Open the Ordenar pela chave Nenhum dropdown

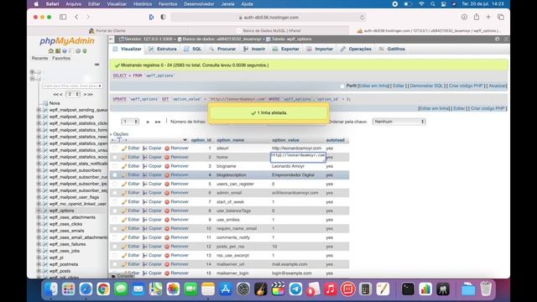[x=399, y=122]
